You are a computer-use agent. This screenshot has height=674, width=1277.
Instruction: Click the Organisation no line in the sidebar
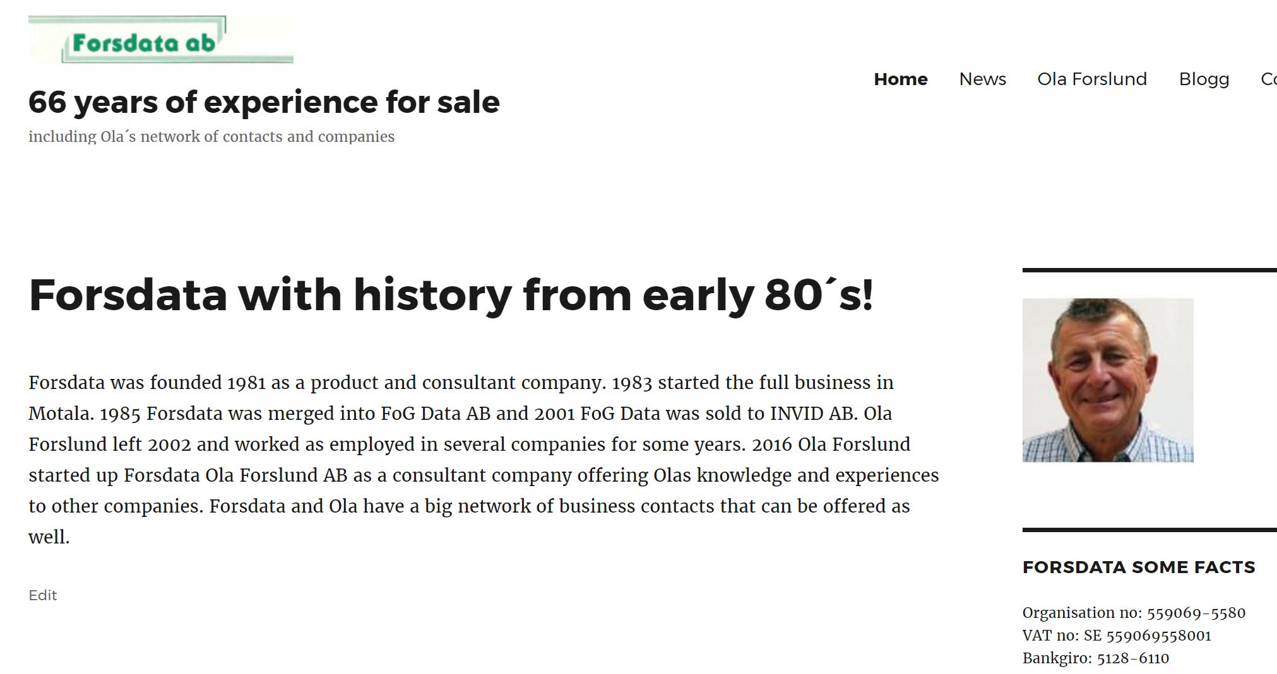point(1134,613)
